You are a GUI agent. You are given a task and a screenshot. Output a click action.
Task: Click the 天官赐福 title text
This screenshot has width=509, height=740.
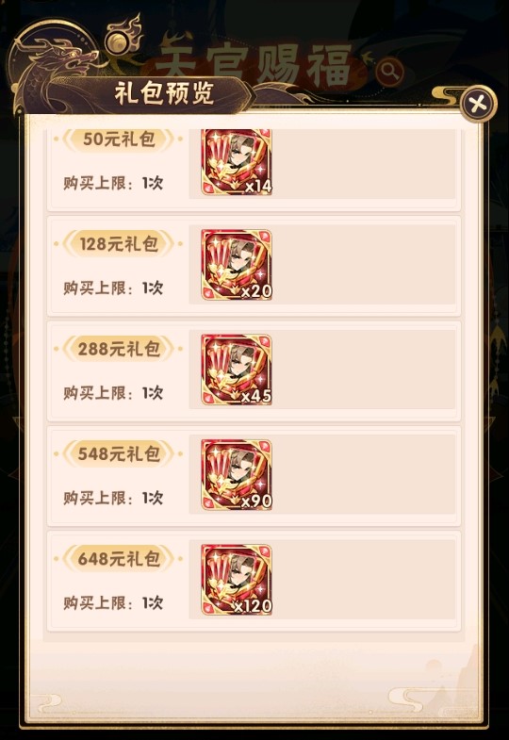254,65
